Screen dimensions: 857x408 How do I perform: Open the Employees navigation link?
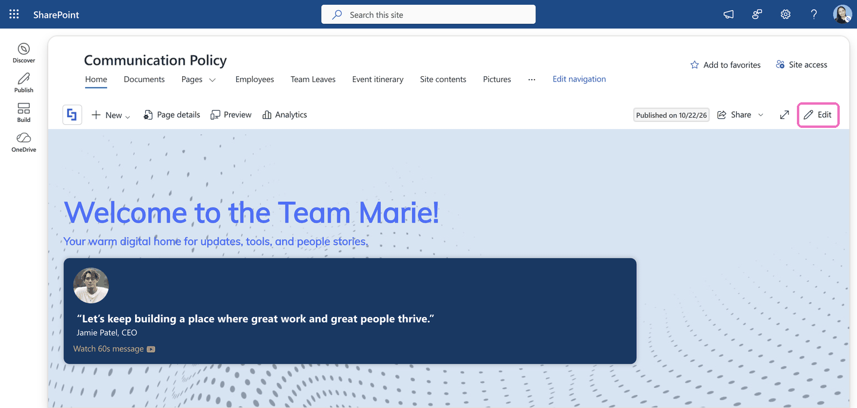pyautogui.click(x=255, y=79)
